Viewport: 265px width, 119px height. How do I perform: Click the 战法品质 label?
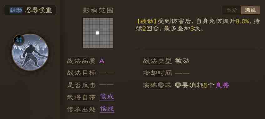pos(81,61)
